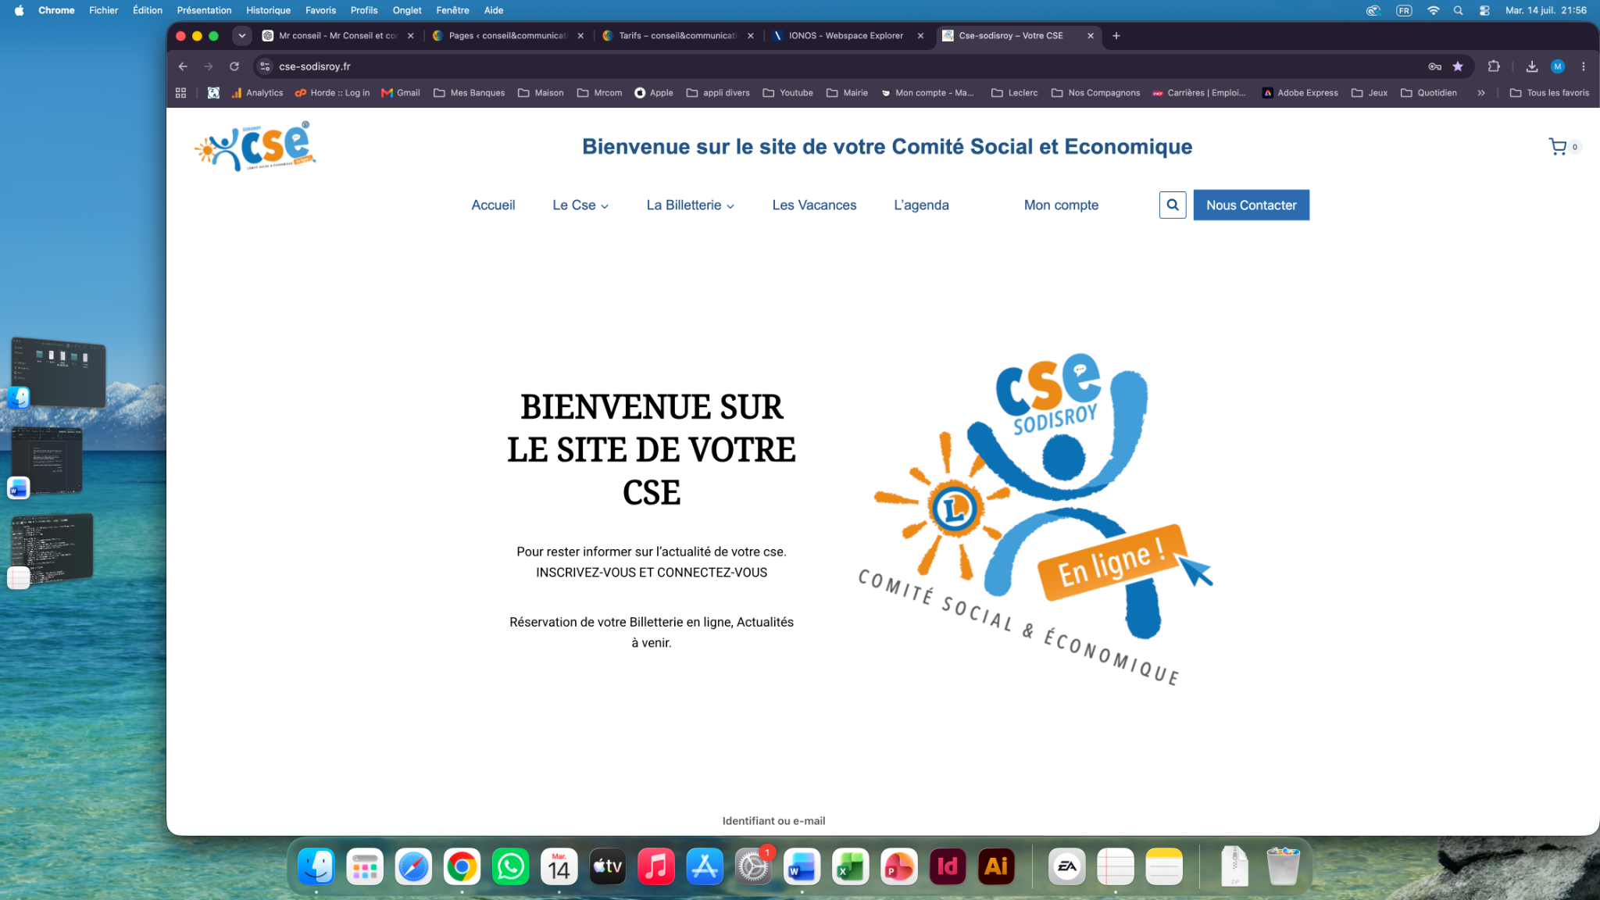Open Trash in the Dock
Viewport: 1600px width, 900px height.
click(1283, 866)
